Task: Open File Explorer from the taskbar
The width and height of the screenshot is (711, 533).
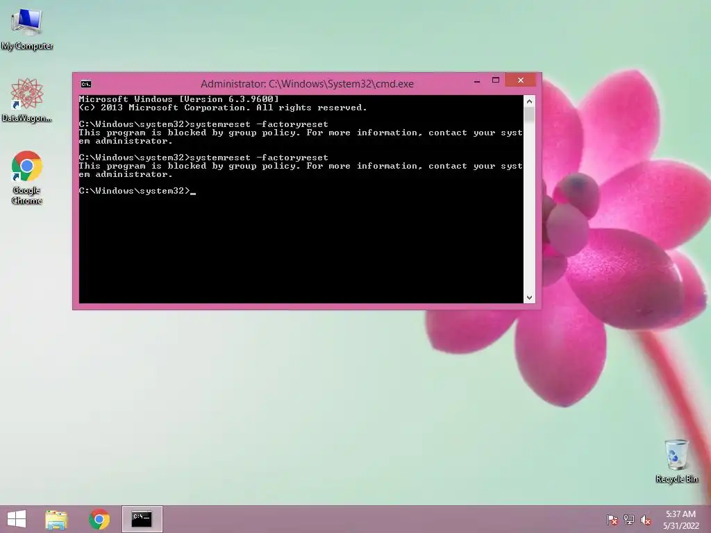Action: click(x=56, y=519)
